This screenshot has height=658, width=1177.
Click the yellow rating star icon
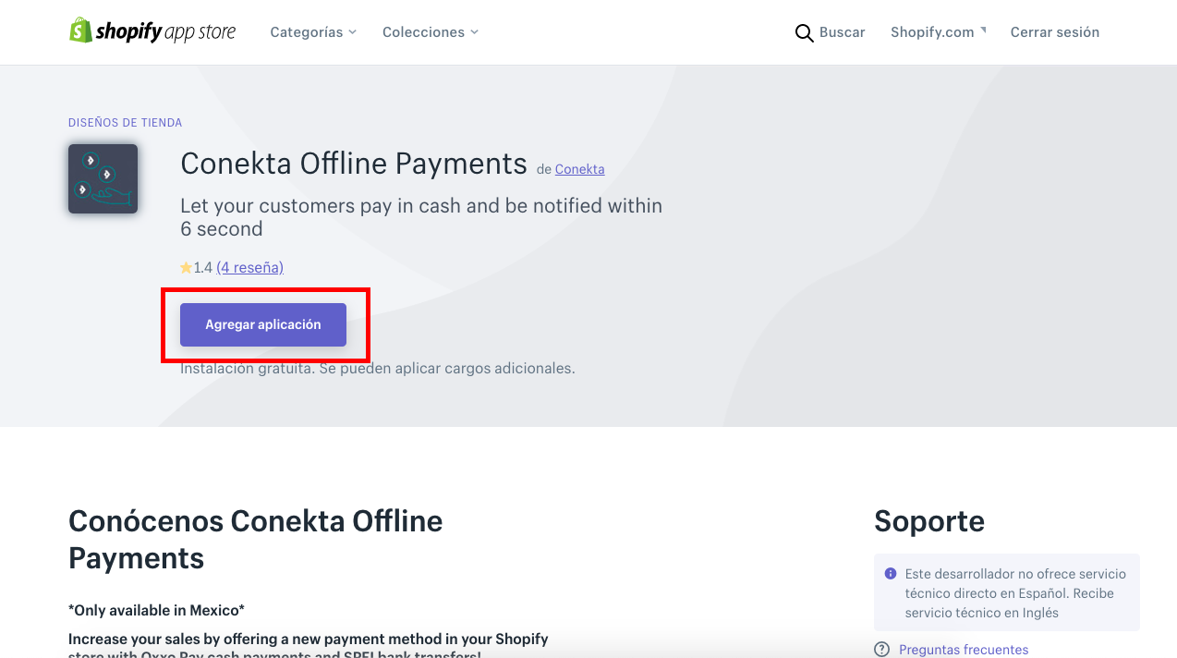pyautogui.click(x=186, y=268)
